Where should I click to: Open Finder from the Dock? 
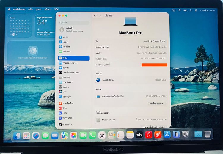point(17,135)
